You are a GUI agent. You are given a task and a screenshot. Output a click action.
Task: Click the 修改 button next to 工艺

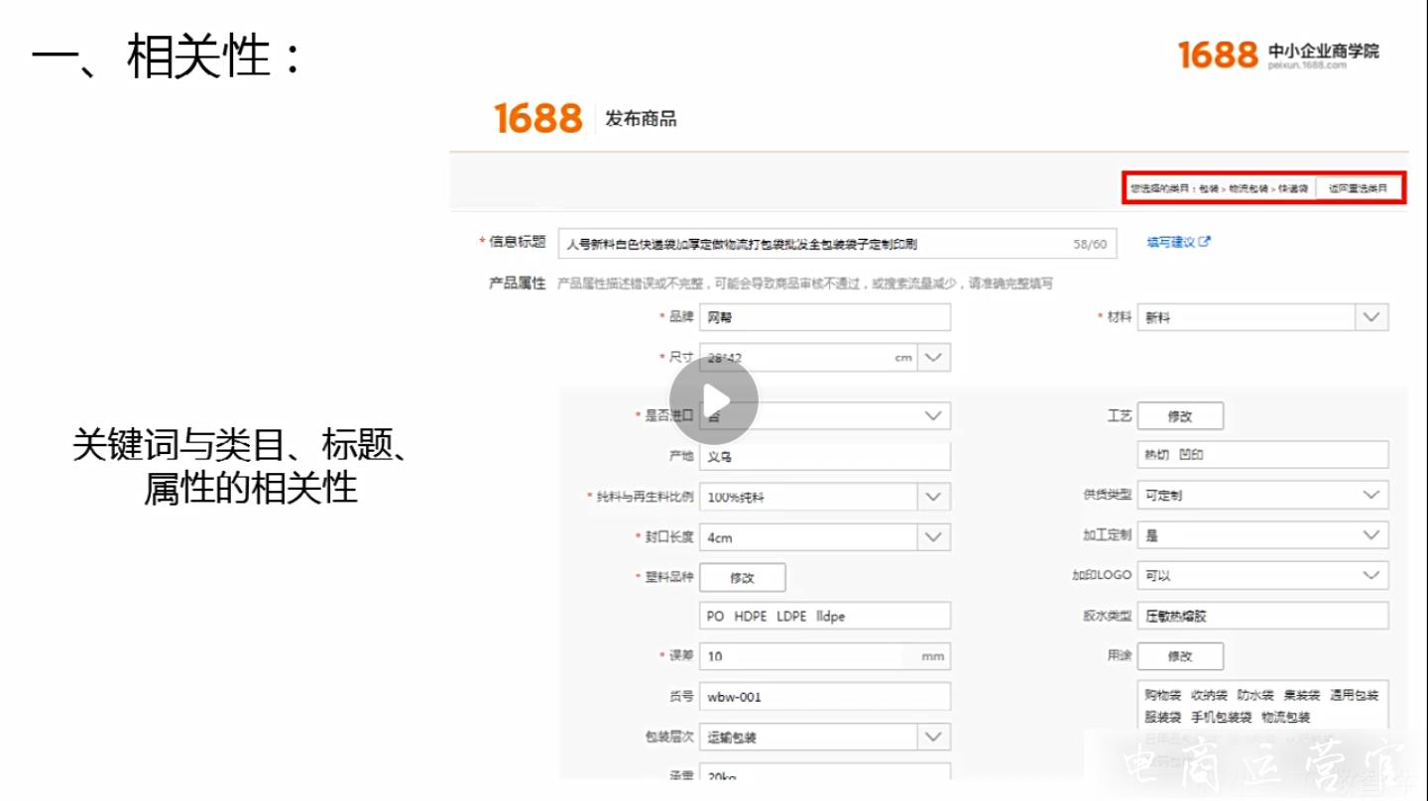[x=1180, y=415]
